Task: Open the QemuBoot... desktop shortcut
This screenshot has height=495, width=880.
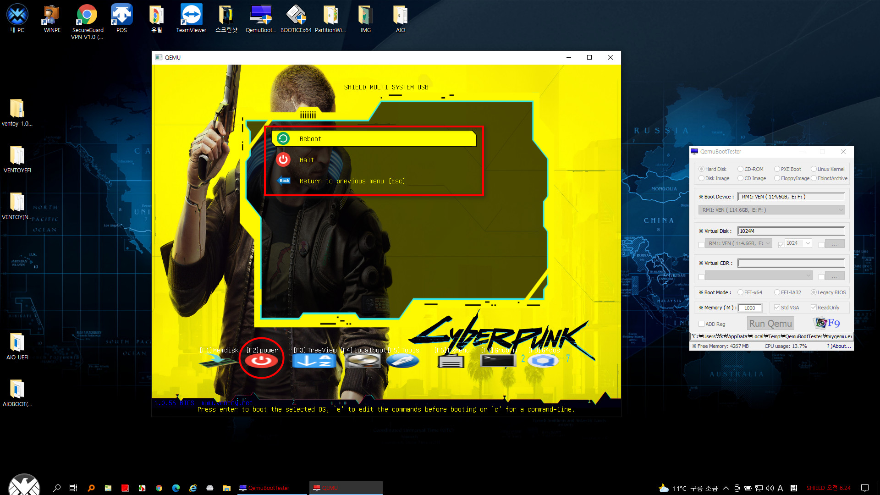Action: (261, 19)
